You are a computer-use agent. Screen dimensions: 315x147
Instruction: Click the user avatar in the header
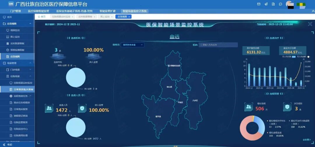[x=290, y=4]
